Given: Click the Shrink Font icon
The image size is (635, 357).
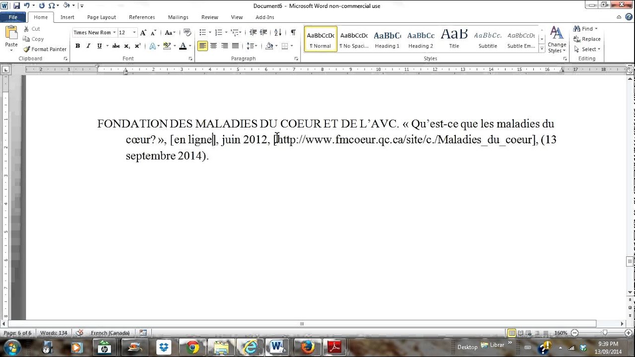Looking at the screenshot, I should 154,33.
